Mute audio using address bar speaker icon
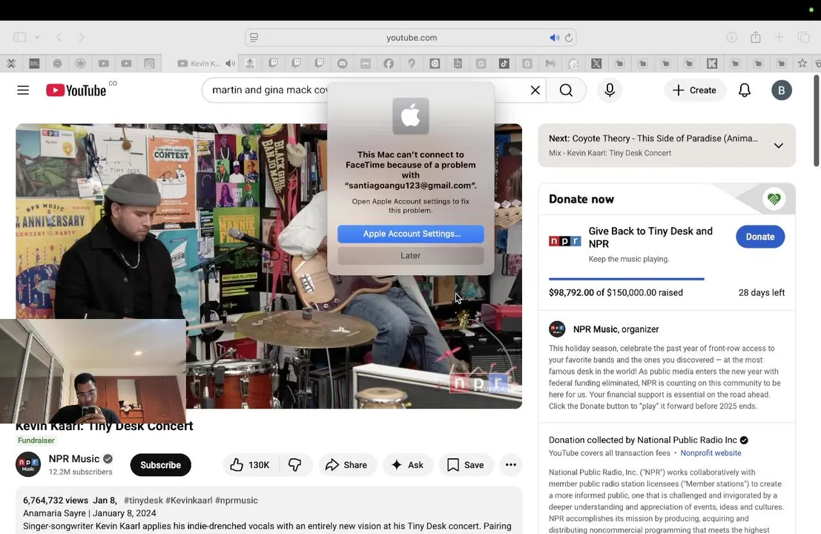The width and height of the screenshot is (821, 534). coord(554,38)
